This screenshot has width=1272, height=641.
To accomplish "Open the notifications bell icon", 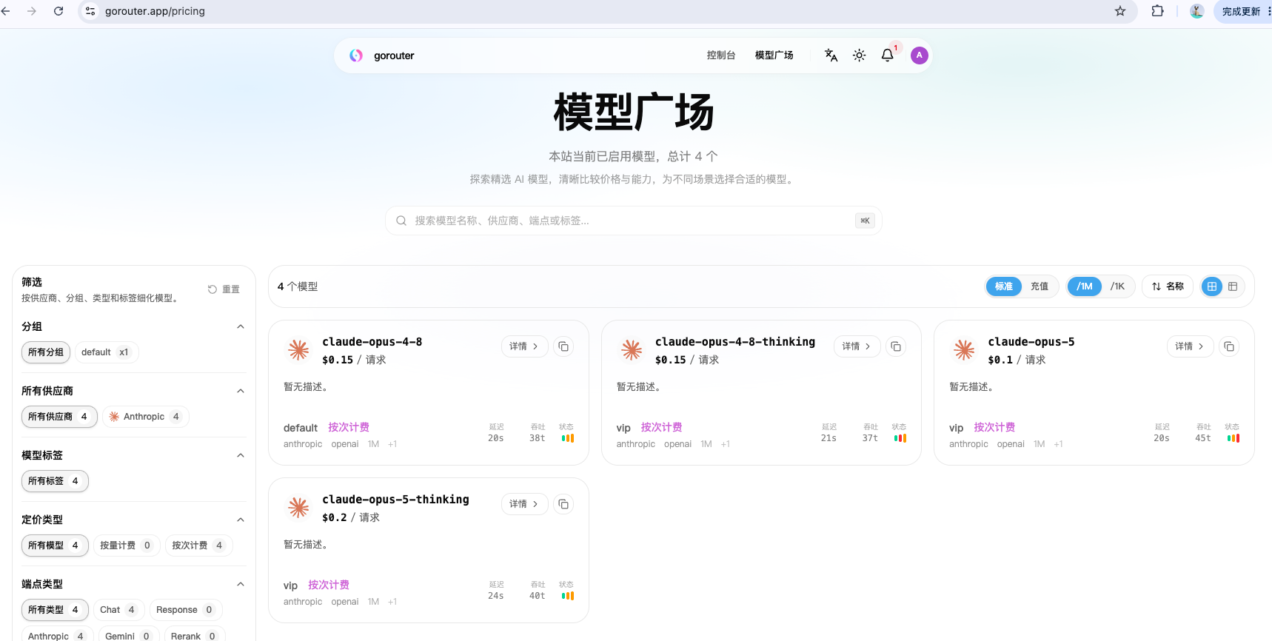I will tap(887, 56).
